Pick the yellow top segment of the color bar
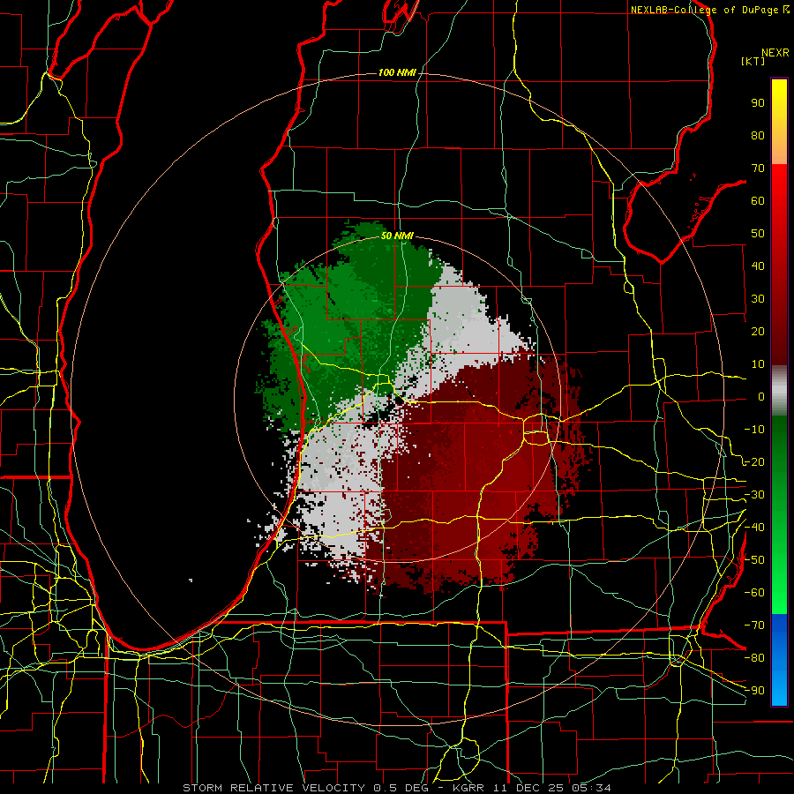 779,122
